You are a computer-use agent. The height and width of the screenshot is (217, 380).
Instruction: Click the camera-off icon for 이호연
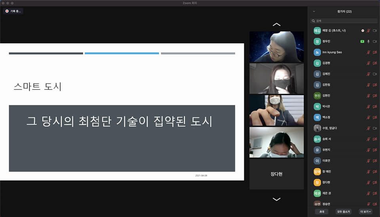[375, 160]
